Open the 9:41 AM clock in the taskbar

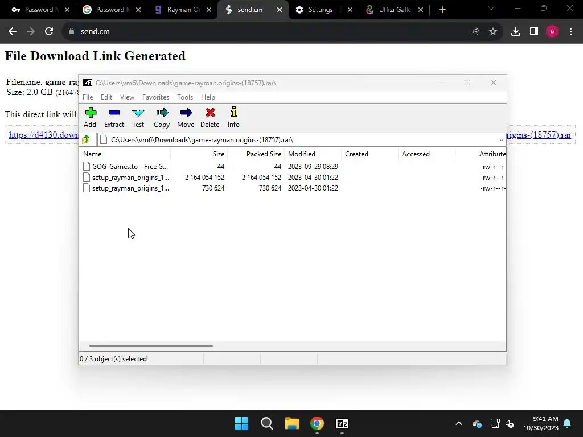click(x=541, y=423)
